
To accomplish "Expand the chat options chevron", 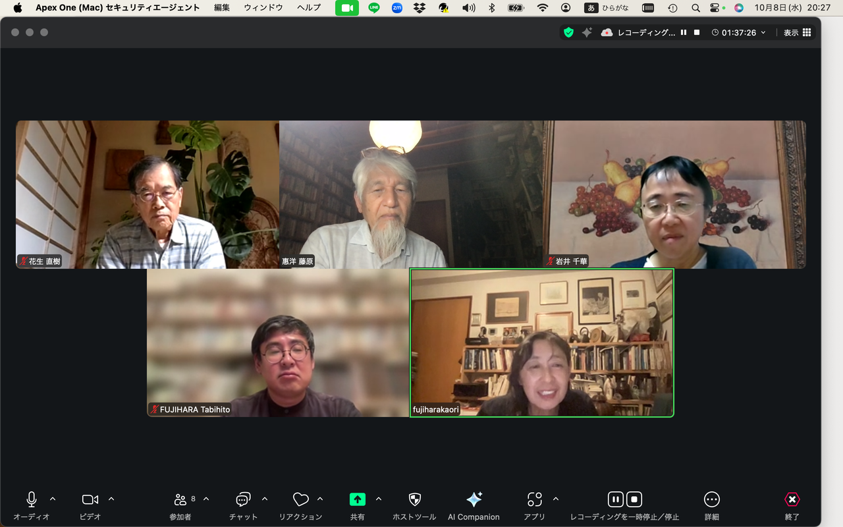I will pos(265,499).
